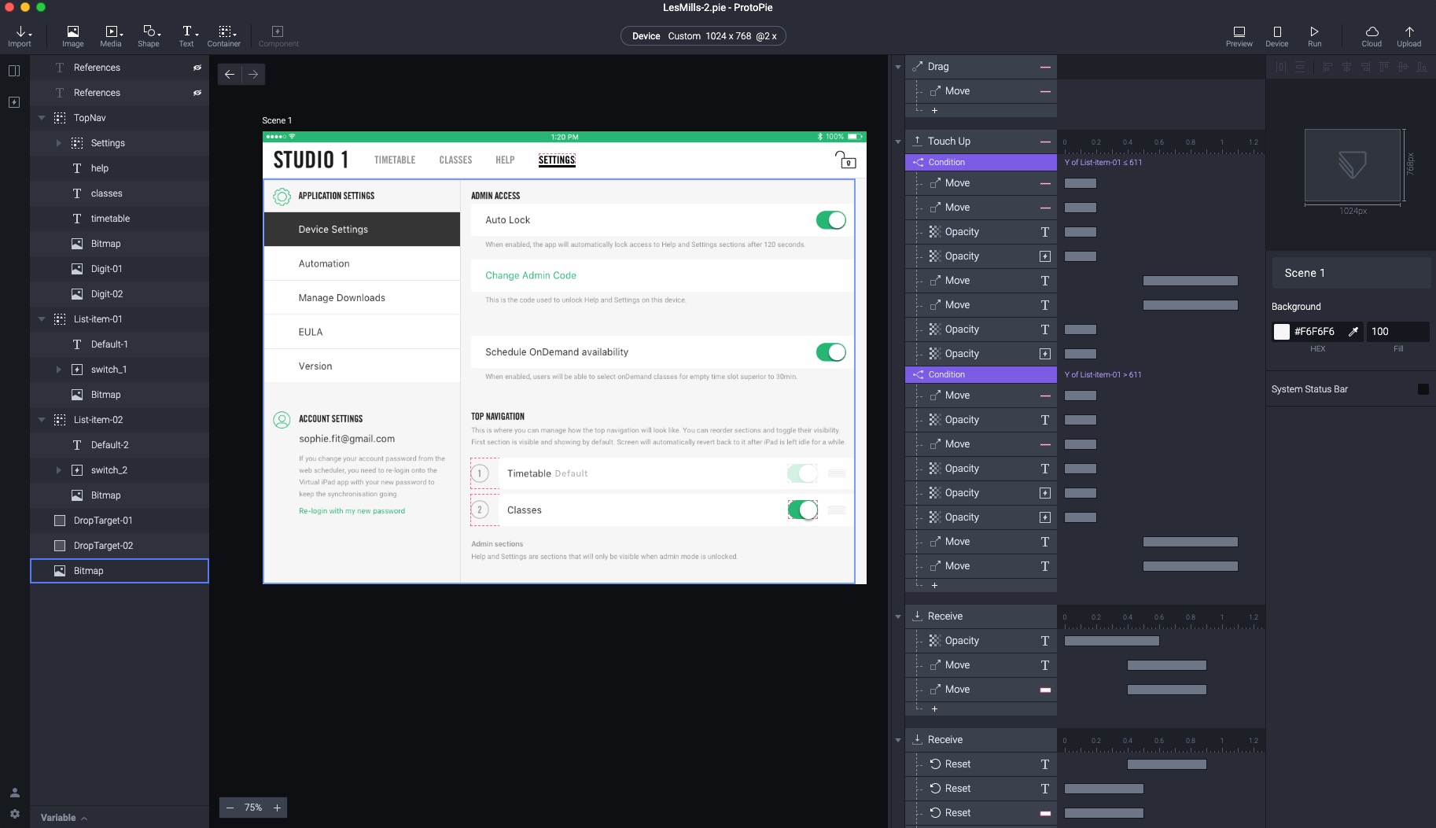Expand the switch_2 component layer

coord(58,470)
